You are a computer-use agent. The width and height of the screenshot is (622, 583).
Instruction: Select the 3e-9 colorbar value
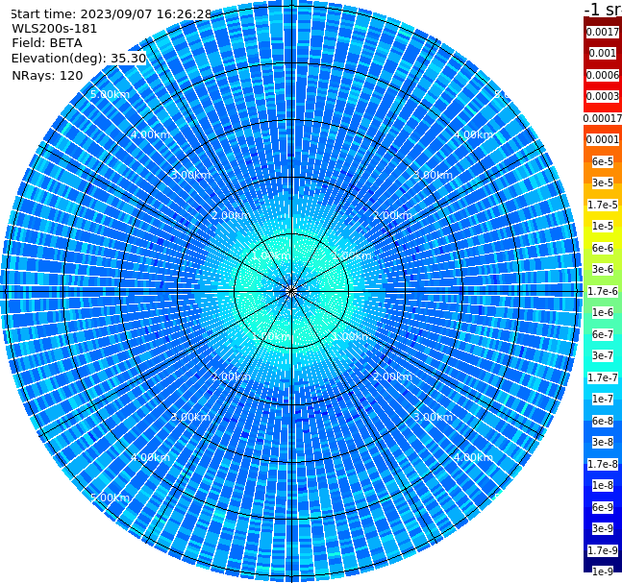(603, 528)
